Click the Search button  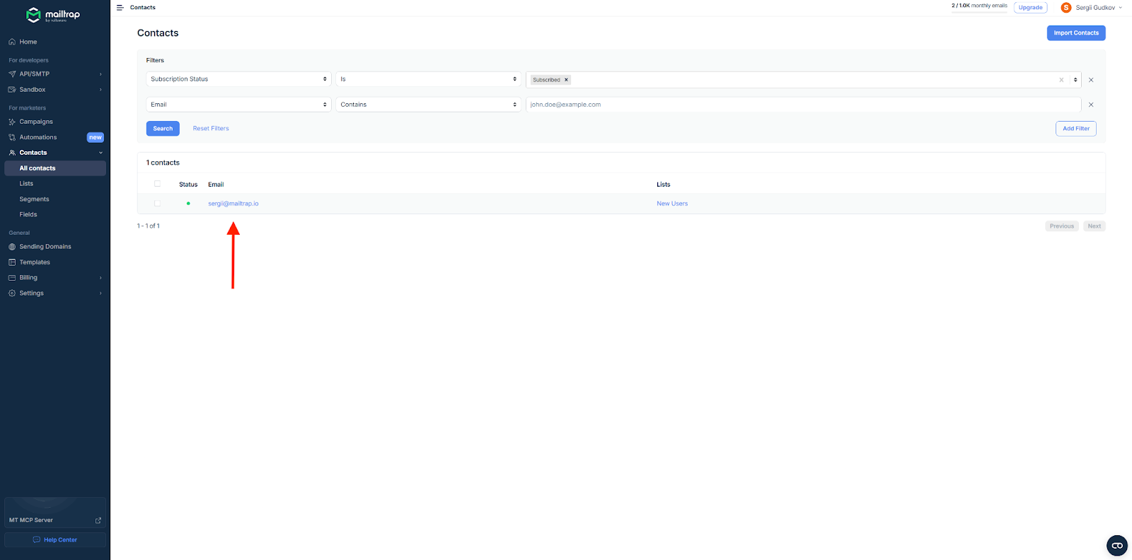pos(163,129)
